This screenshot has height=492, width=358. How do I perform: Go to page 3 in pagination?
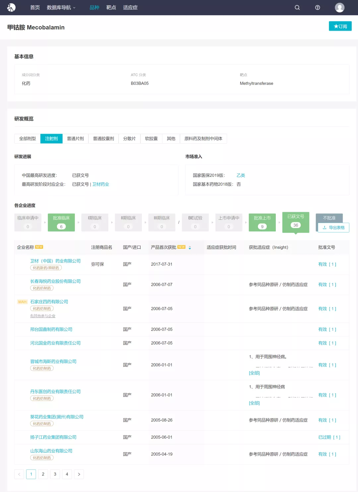(x=55, y=474)
